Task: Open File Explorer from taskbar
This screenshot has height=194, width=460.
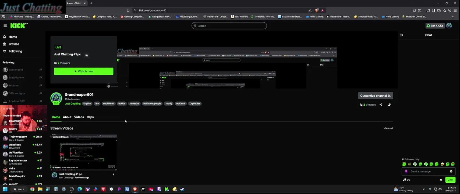Action: [40, 189]
